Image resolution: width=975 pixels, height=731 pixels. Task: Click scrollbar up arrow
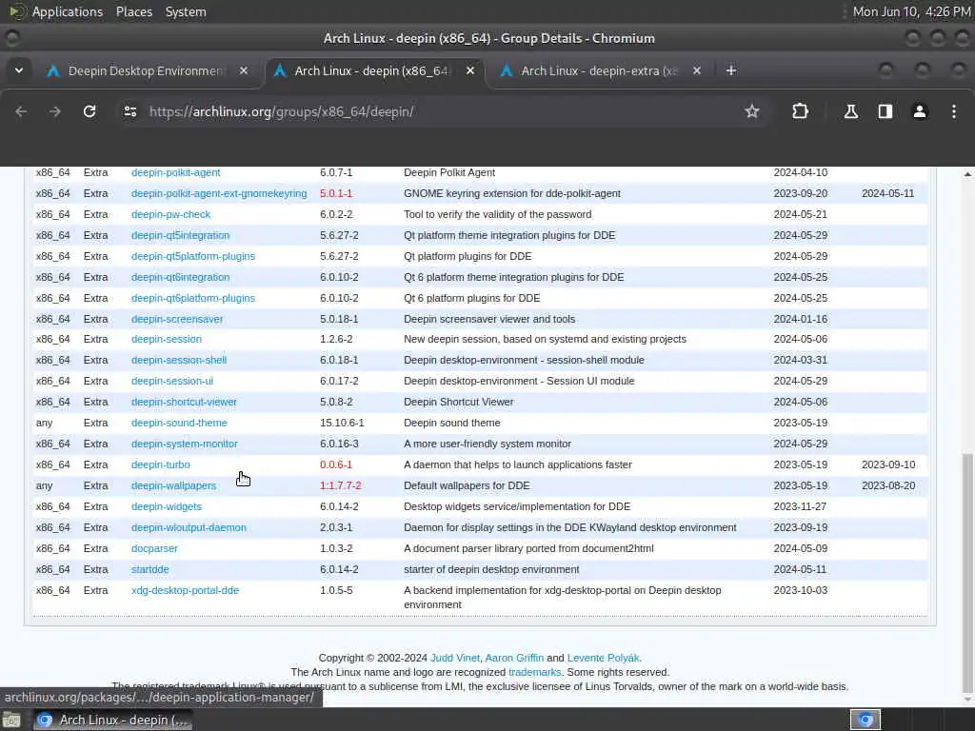pyautogui.click(x=967, y=174)
